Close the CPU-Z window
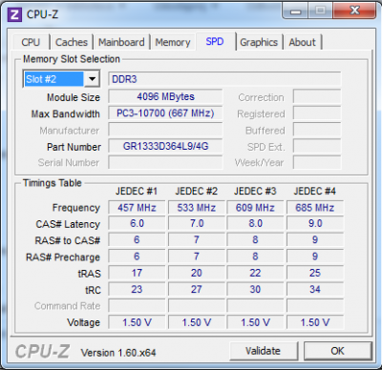This screenshot has width=382, height=370. (354, 11)
